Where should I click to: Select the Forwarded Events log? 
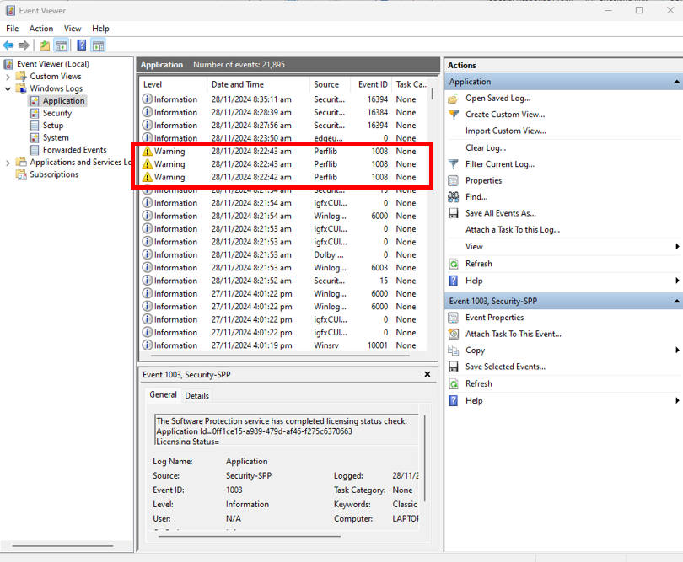point(74,150)
